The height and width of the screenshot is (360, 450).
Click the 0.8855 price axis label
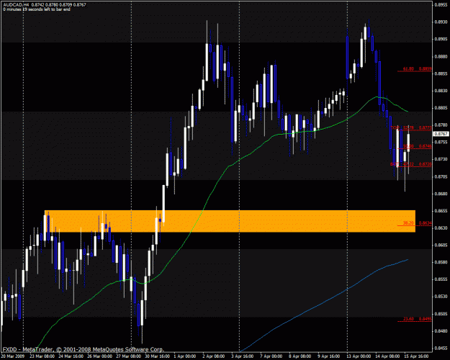click(x=441, y=73)
